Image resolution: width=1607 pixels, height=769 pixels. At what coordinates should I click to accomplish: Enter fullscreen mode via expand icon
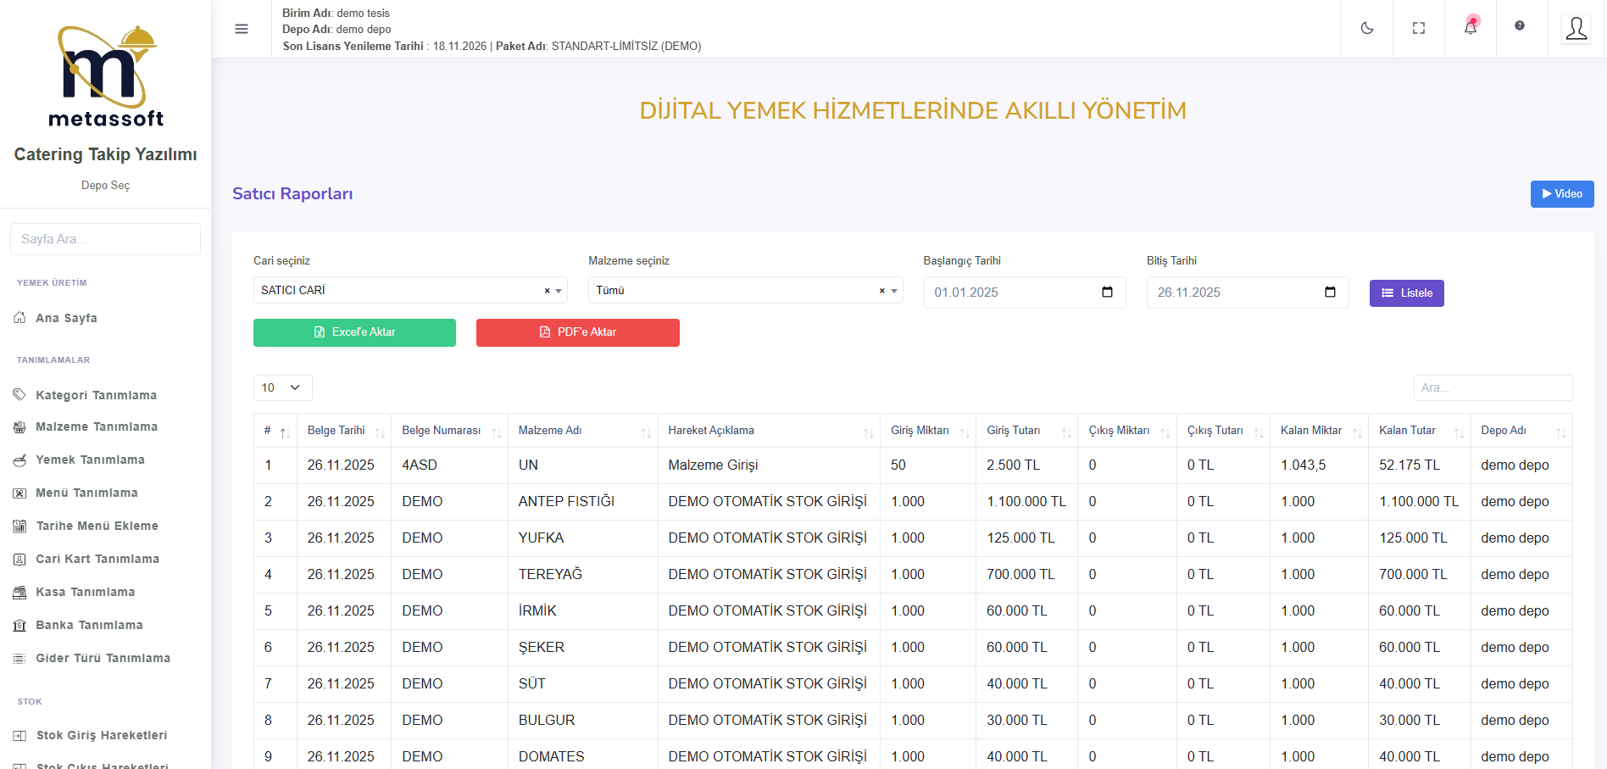tap(1419, 28)
